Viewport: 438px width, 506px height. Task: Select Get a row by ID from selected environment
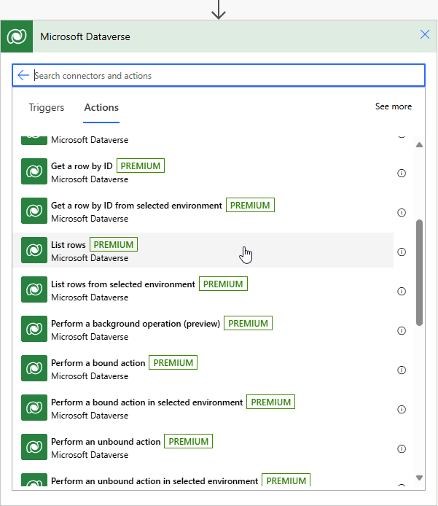[x=203, y=212]
